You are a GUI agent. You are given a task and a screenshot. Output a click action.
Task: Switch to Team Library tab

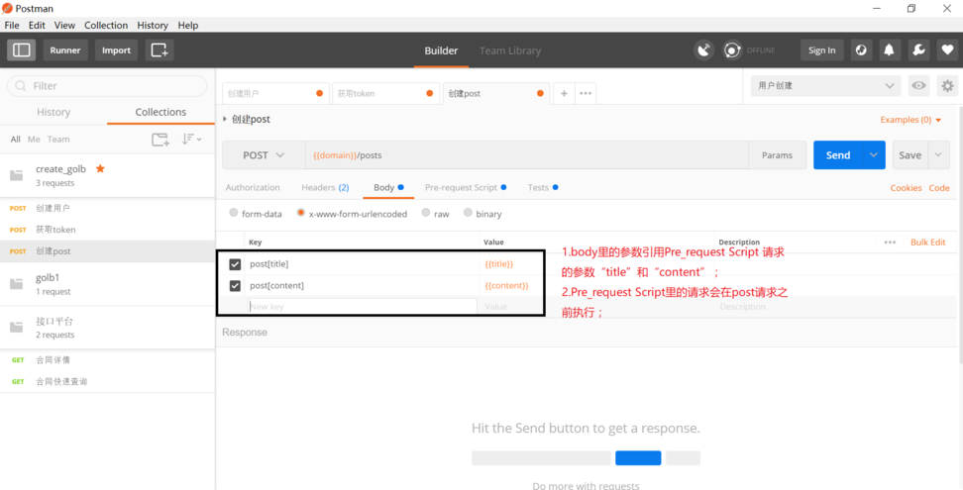[x=510, y=50]
